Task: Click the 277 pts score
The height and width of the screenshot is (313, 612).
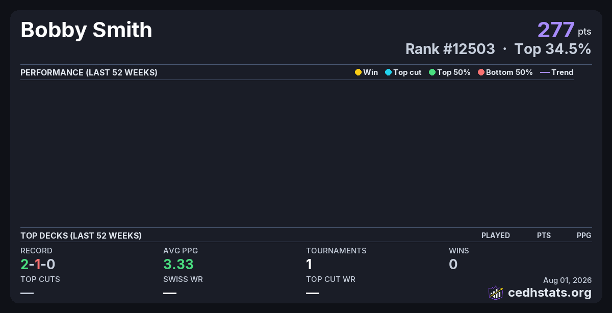Action: 564,30
